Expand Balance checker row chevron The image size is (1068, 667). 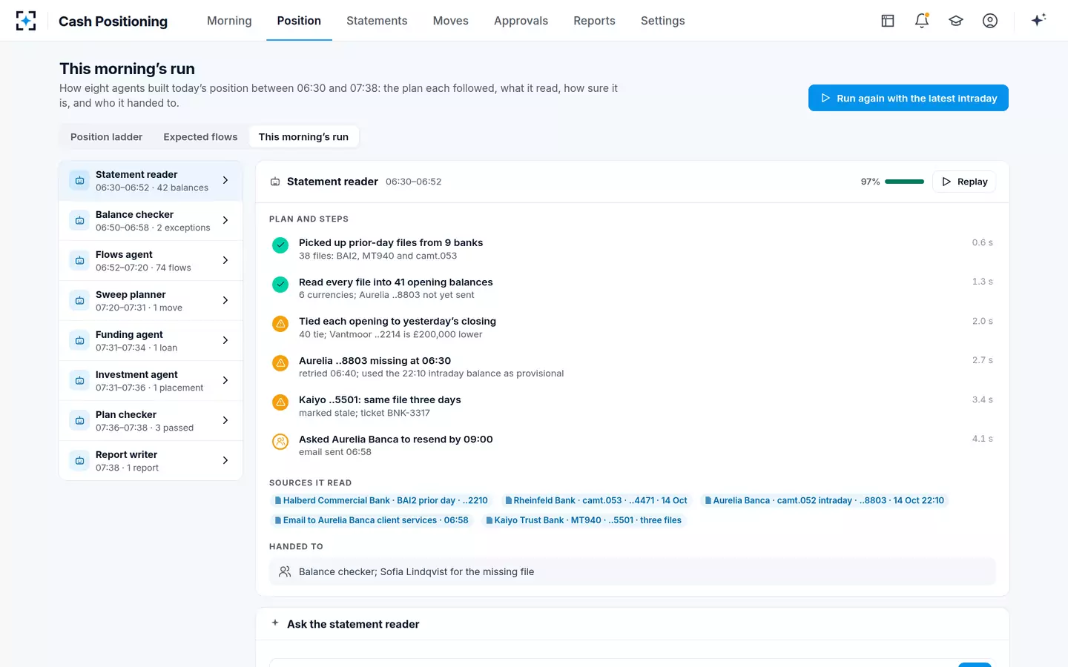pos(225,220)
